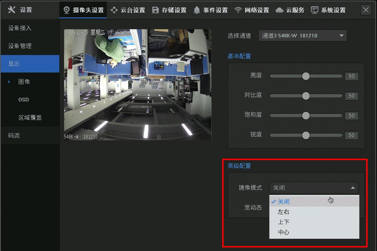Open the 摄像头设置 tab

(83, 10)
